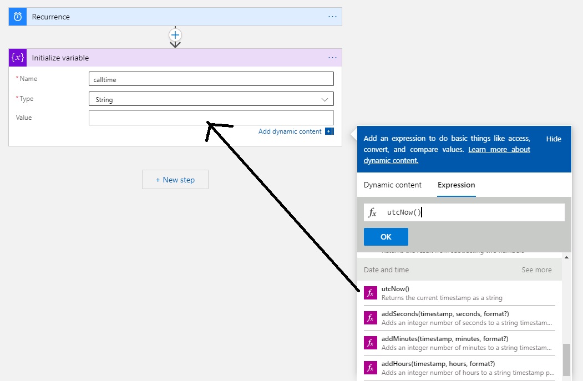This screenshot has height=381, width=583.
Task: Select the addSeconds fx function icon
Action: 370,317
